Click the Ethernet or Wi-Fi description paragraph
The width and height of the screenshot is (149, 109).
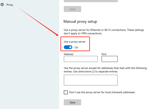pos(104,32)
